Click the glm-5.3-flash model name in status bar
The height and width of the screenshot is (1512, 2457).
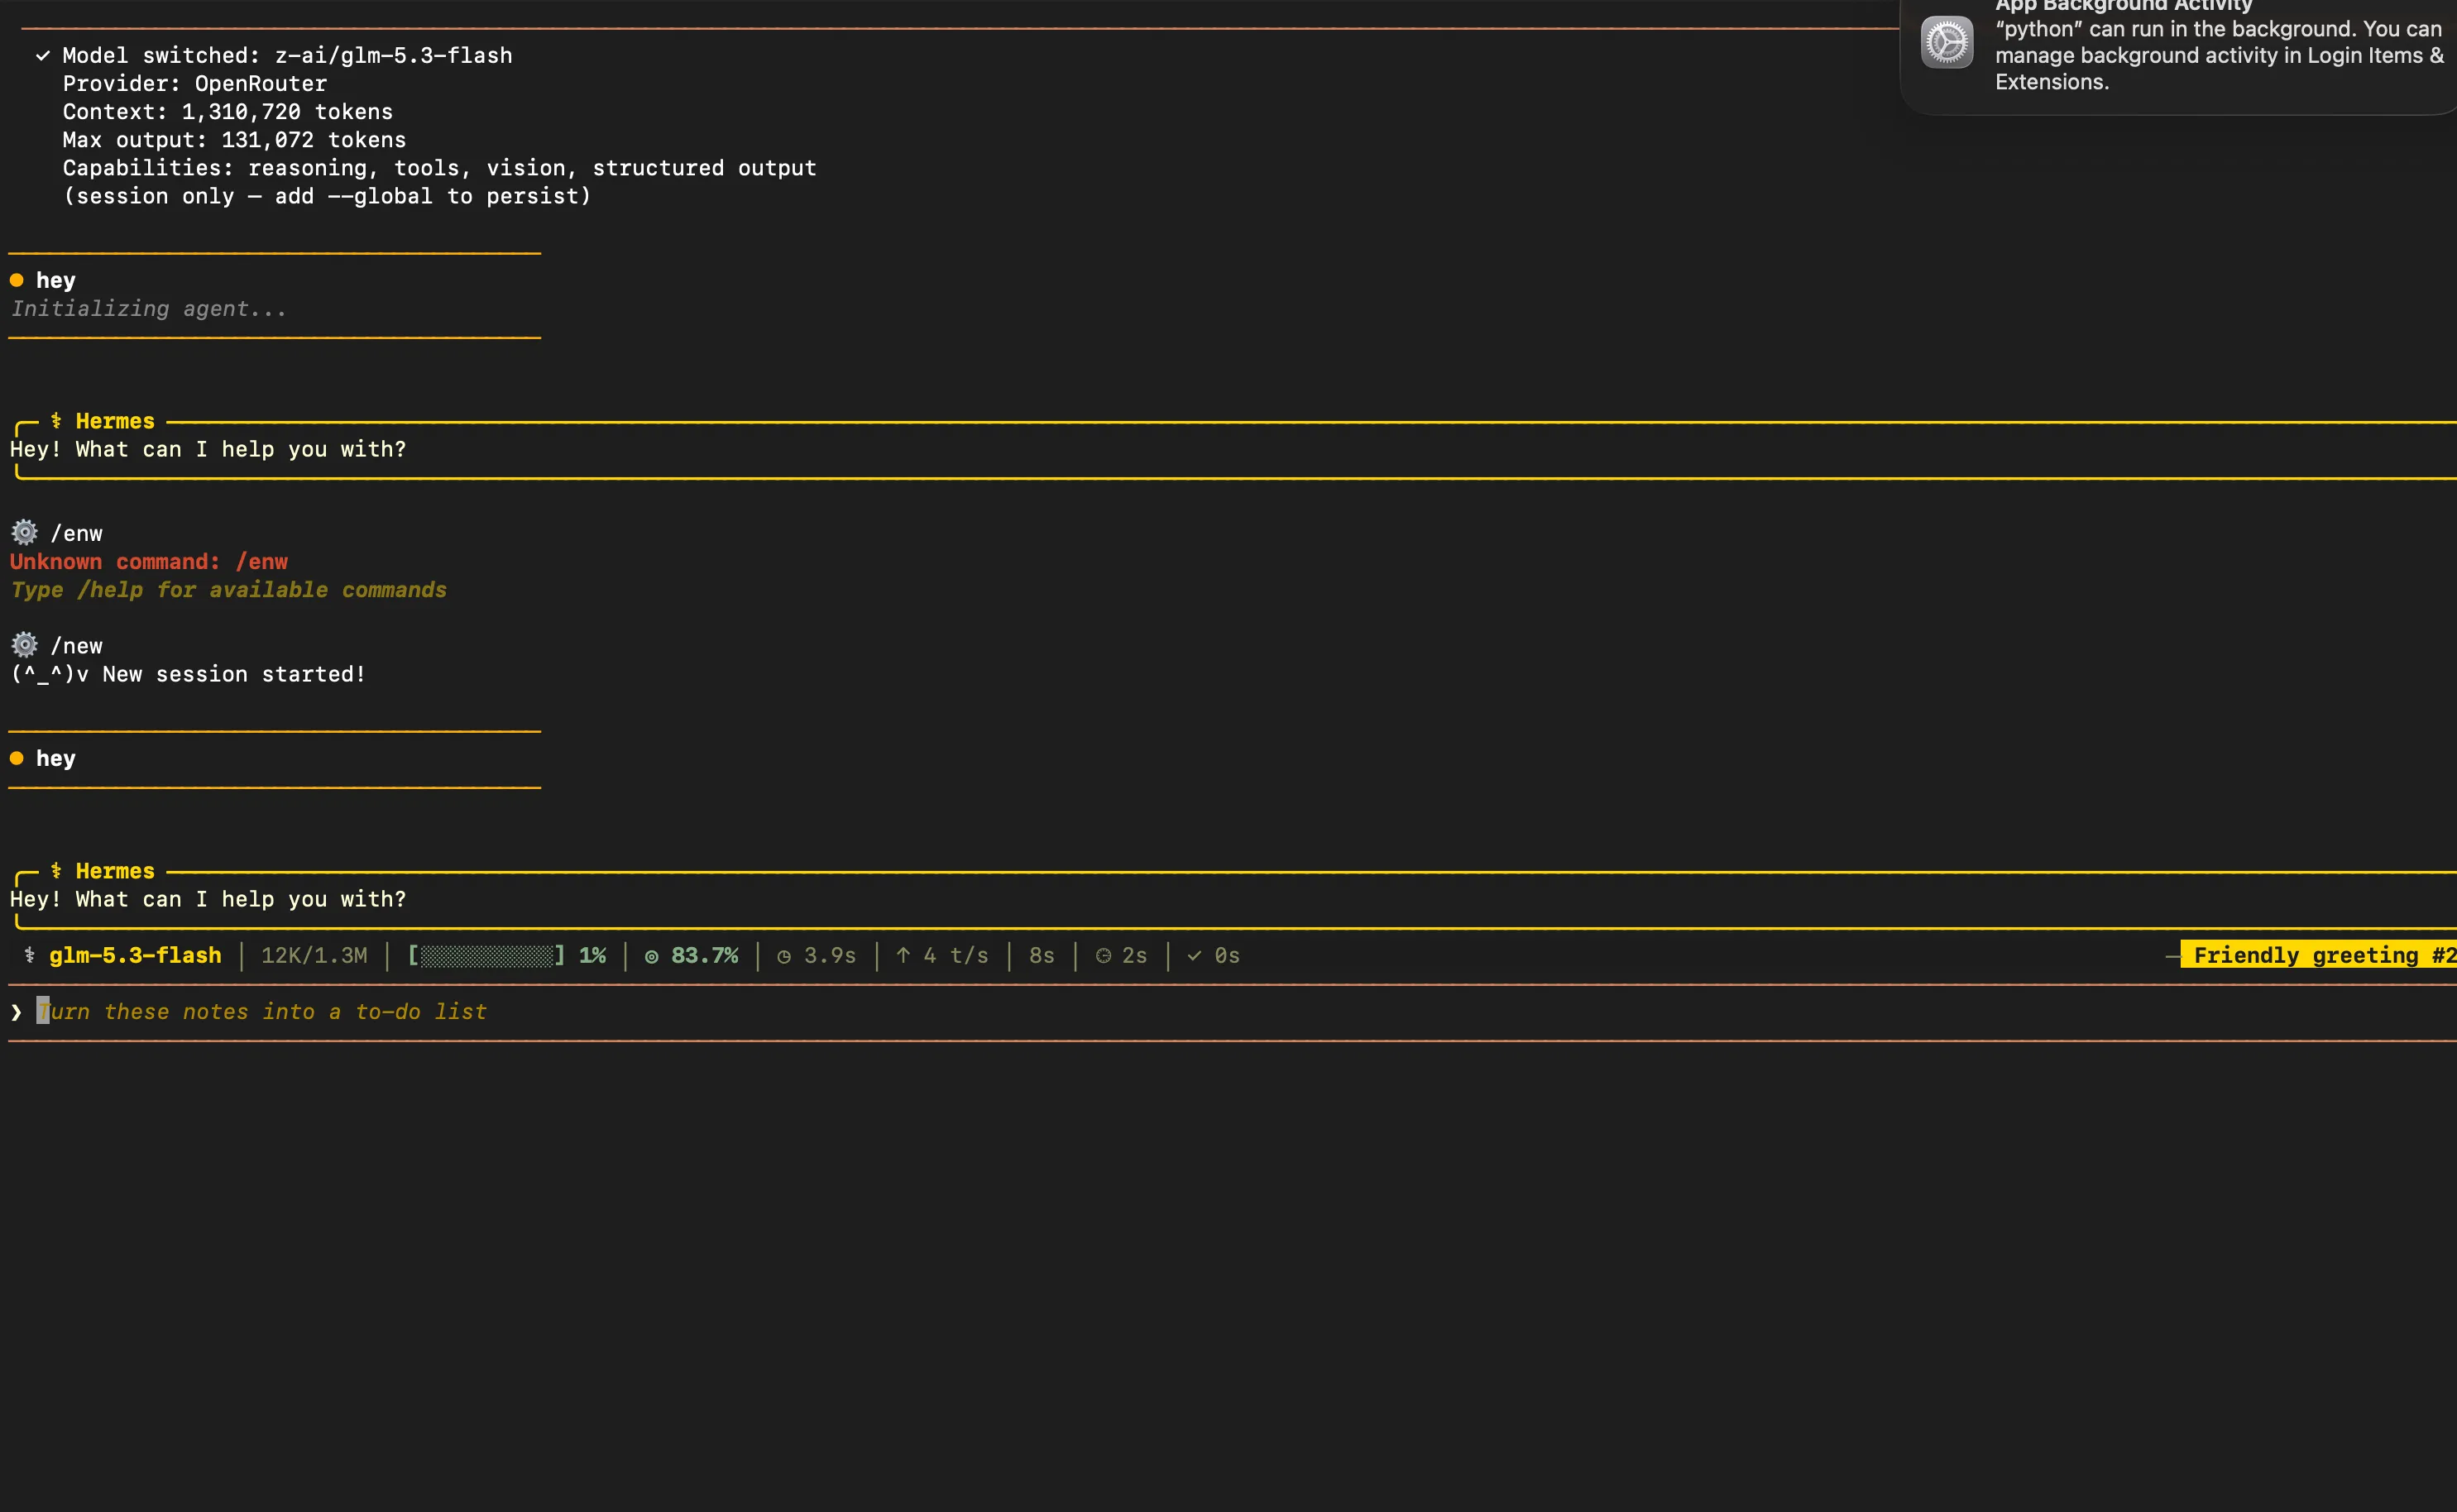pyautogui.click(x=135, y=955)
